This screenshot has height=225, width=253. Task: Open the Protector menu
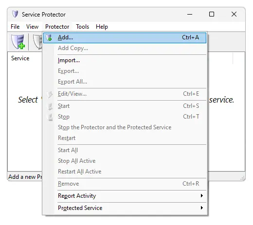57,27
